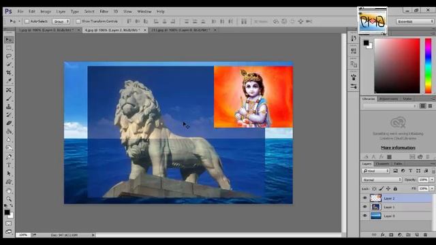Open Auto-Select Group dropdown
Viewport: 436px width, 245px height.
click(x=61, y=21)
